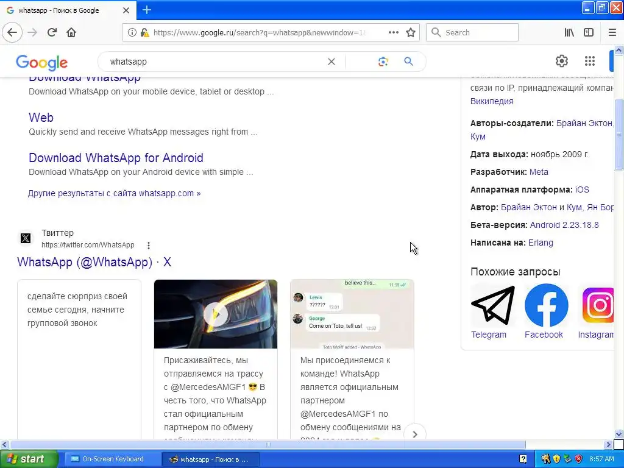Open the Library bookmarks icon
The image size is (624, 468).
(x=569, y=33)
